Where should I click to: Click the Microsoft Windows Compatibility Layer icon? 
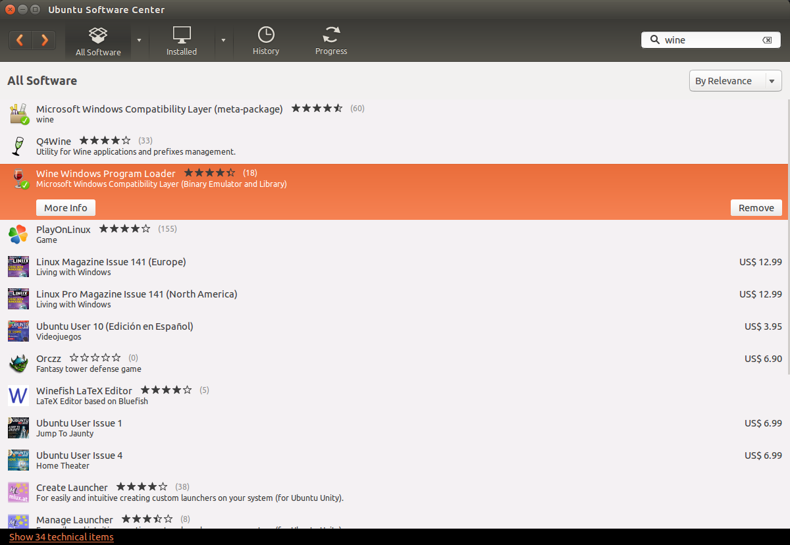19,113
